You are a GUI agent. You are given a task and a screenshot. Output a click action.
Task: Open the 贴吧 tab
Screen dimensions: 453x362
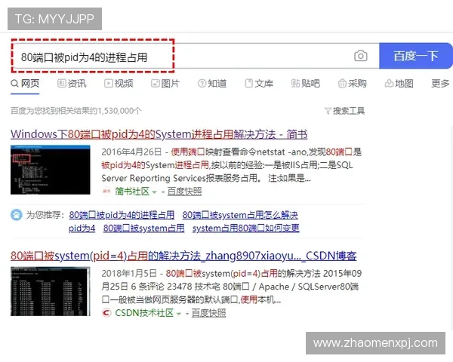pyautogui.click(x=306, y=84)
